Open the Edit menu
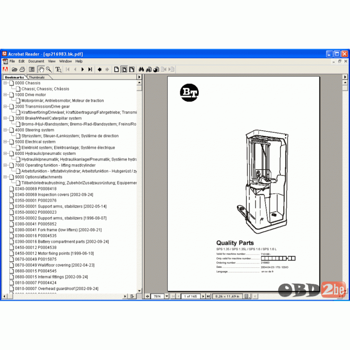The image size is (350, 350). pos(22,61)
